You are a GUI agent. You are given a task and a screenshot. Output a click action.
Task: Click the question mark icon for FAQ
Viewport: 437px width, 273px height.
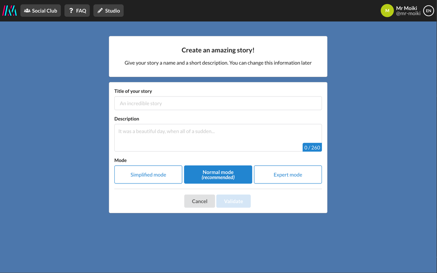coord(71,11)
